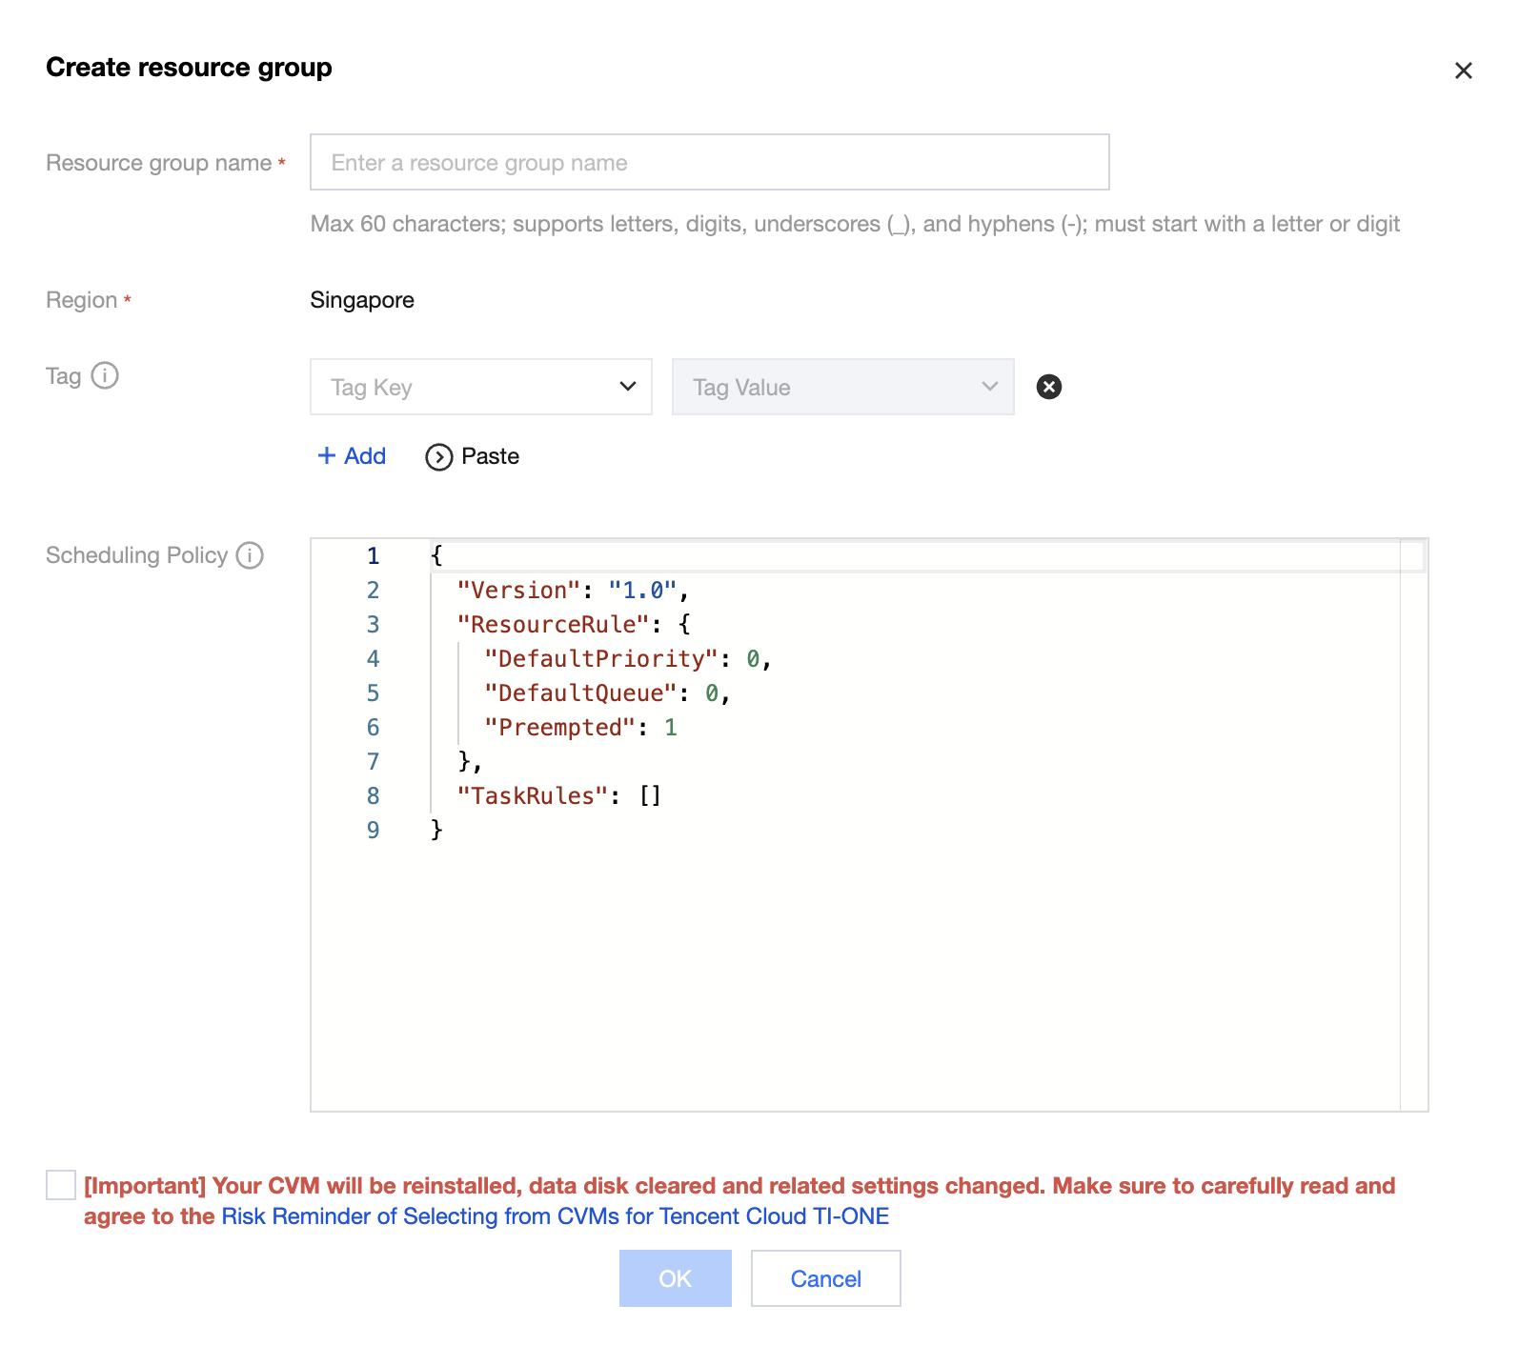Click the Tag Key dropdown chevron

pyautogui.click(x=627, y=387)
